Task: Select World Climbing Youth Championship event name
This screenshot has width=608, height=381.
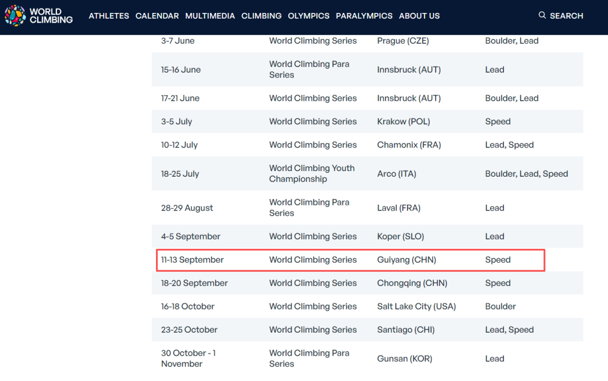Action: pos(312,173)
